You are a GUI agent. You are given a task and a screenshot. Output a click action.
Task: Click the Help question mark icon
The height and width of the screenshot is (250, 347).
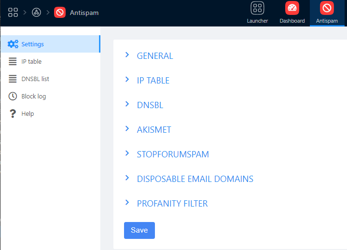(x=13, y=114)
